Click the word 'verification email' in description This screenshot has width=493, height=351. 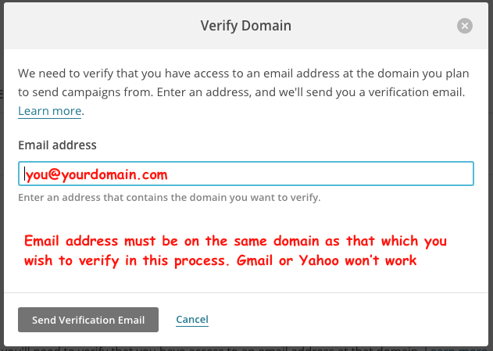click(416, 92)
